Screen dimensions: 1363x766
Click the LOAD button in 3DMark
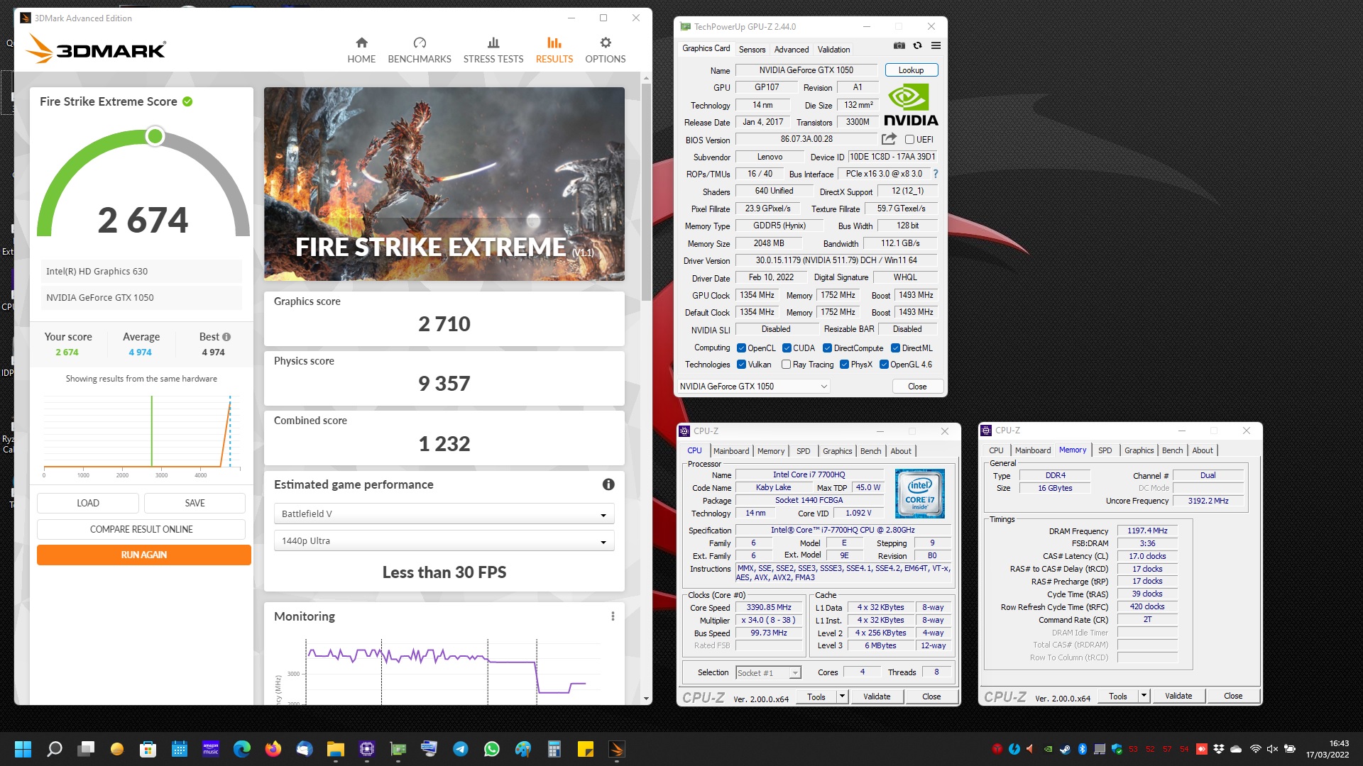88,503
